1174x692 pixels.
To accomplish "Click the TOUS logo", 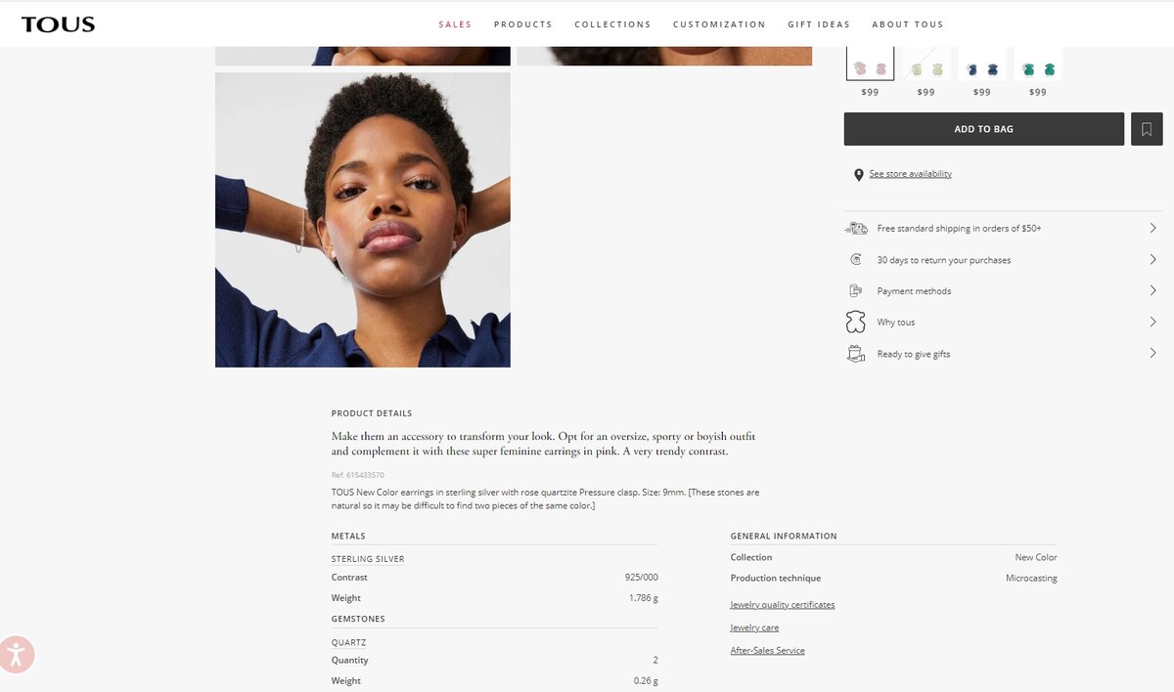I will point(58,24).
